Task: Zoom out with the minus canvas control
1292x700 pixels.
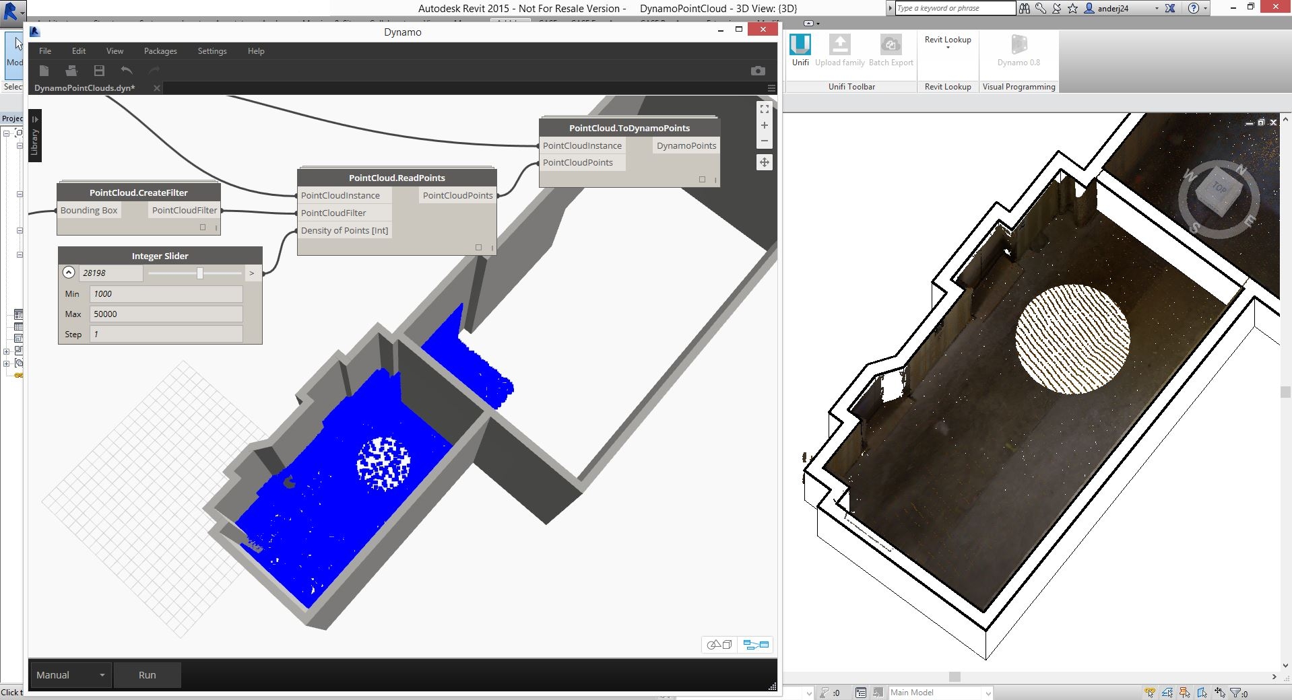Action: [x=765, y=141]
